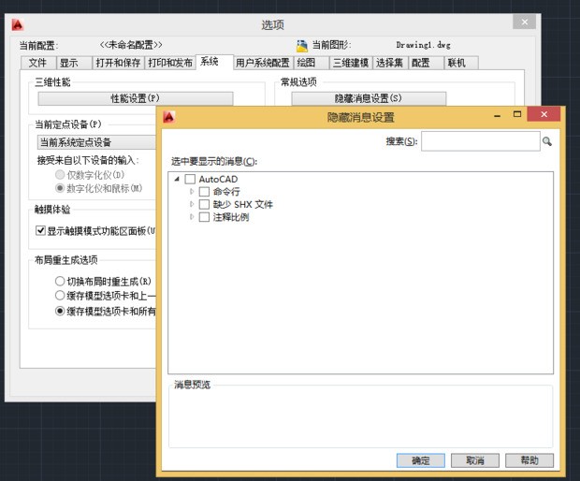Select the 注释比例 tree label
Viewport: 580px width, 481px height.
[x=231, y=217]
